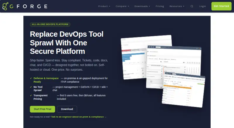The image size is (234, 128).
Task: Open the search magnifier icon
Action: [192, 6]
